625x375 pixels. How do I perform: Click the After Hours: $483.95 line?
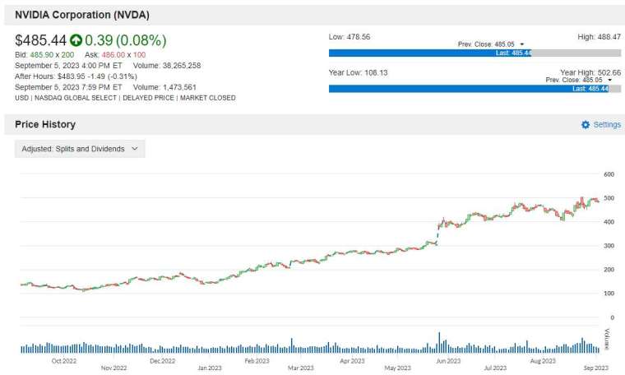(x=76, y=76)
